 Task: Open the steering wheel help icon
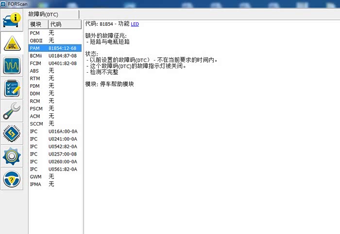click(12, 179)
